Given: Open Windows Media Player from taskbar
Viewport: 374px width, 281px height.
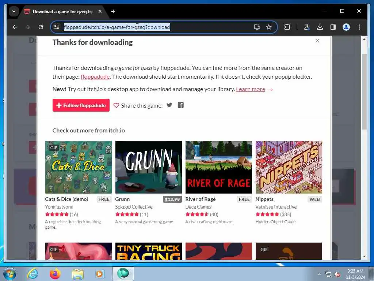Looking at the screenshot, I should pos(100,274).
